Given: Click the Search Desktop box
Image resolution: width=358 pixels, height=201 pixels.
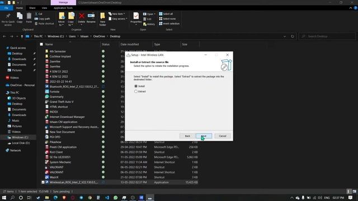Looking at the screenshot, I should [x=327, y=36].
